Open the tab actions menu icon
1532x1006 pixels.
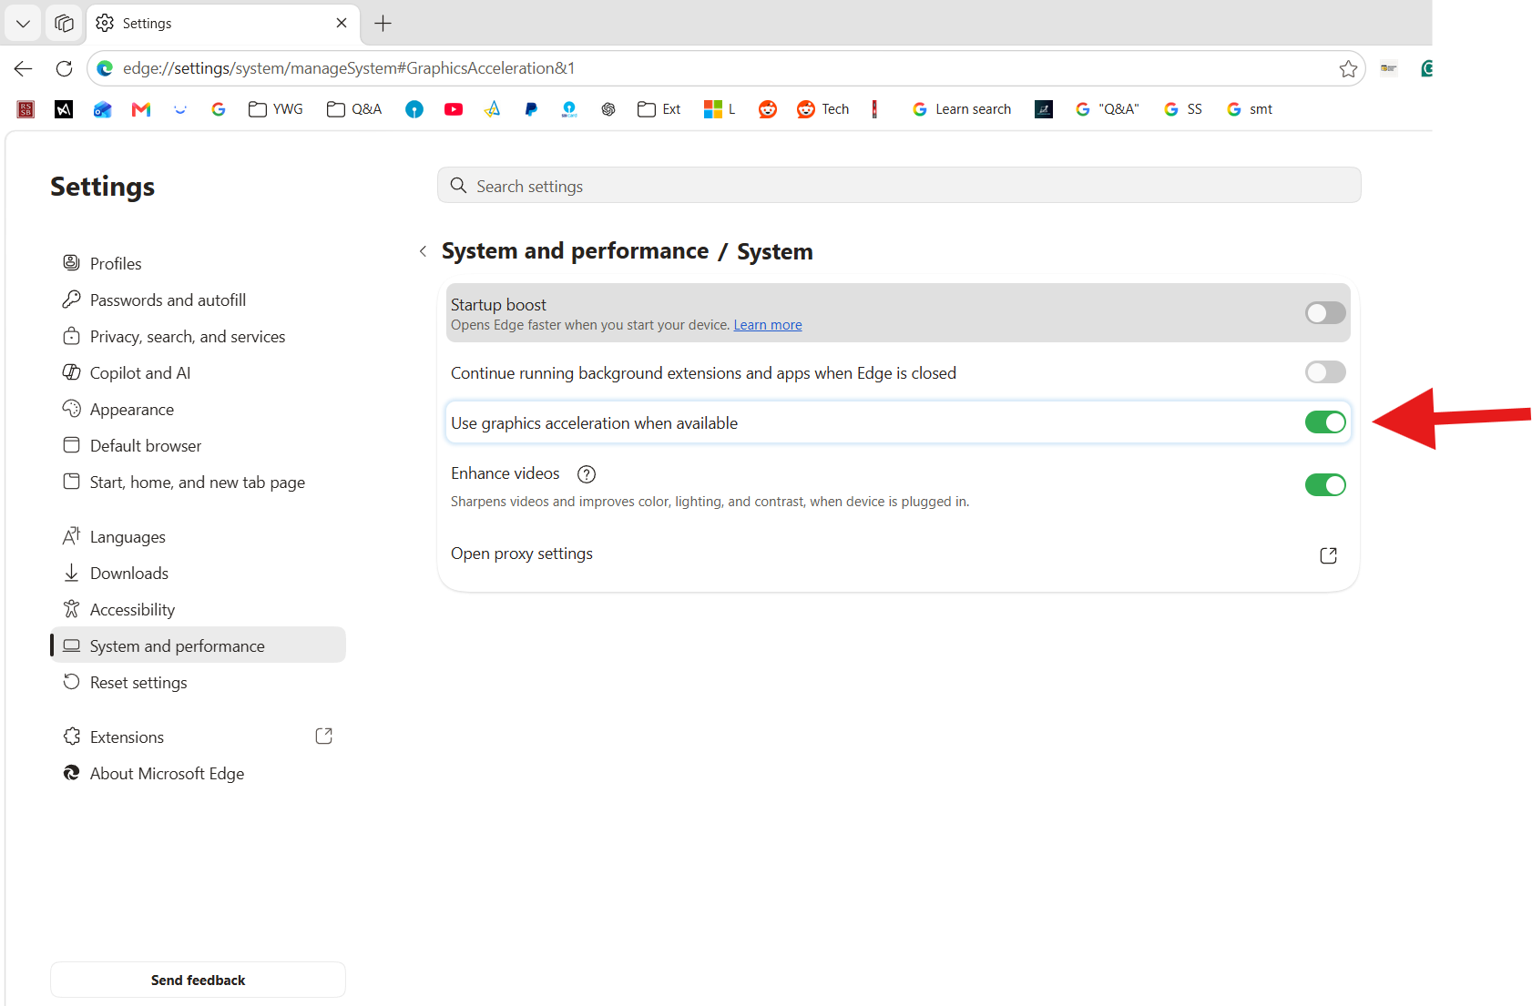(x=64, y=24)
